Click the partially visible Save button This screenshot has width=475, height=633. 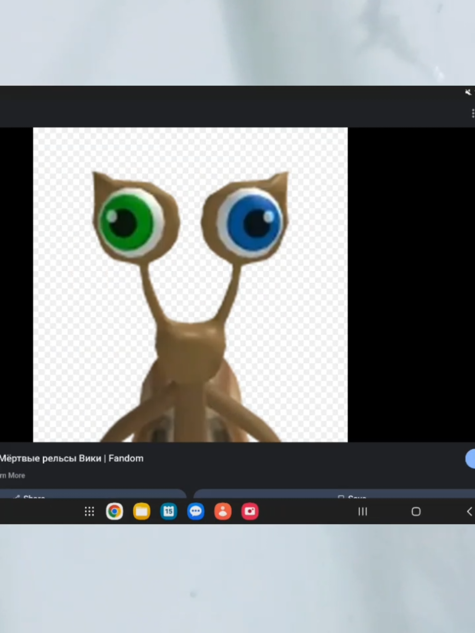click(334, 494)
